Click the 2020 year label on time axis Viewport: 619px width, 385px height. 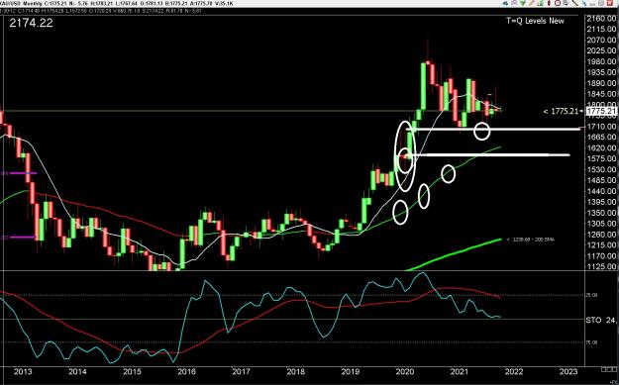[x=404, y=371]
